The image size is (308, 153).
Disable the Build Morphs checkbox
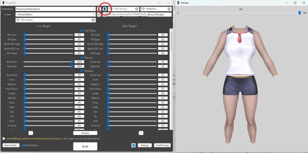tap(23, 145)
